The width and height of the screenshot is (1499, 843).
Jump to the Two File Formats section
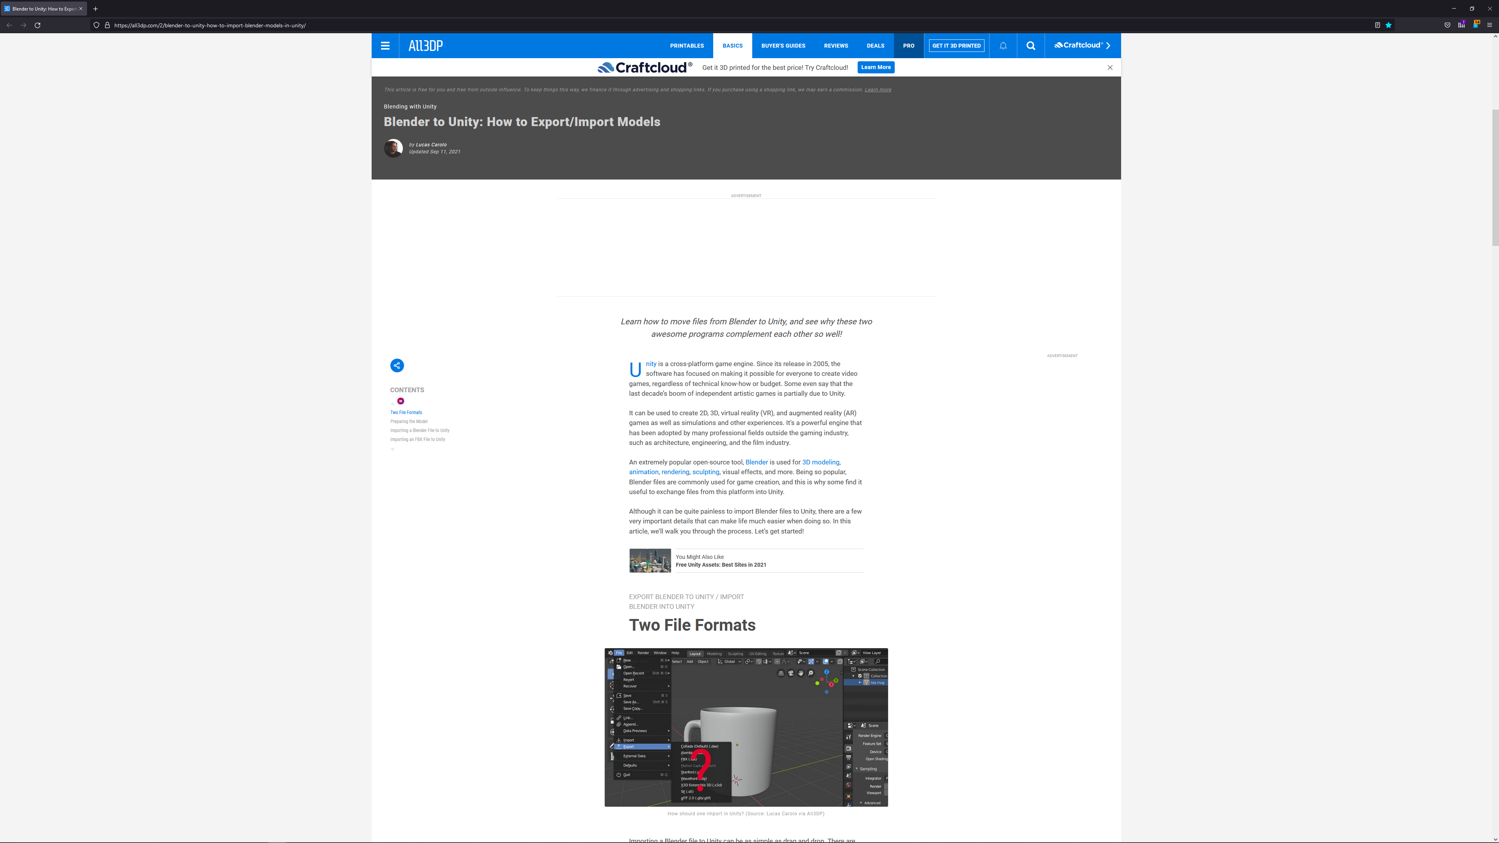[x=406, y=413]
